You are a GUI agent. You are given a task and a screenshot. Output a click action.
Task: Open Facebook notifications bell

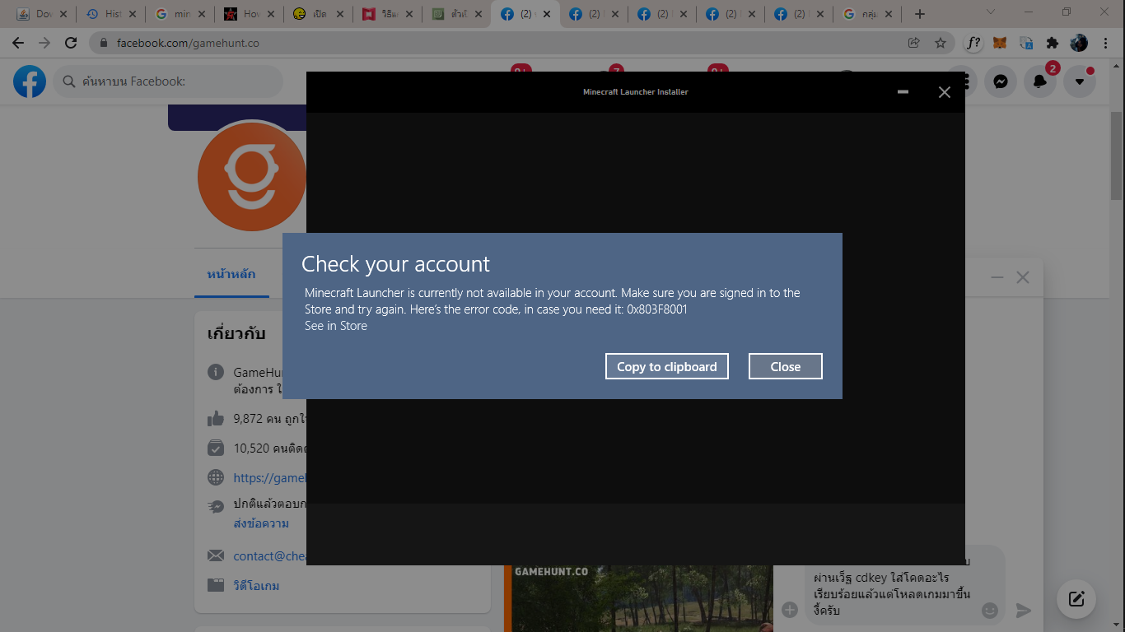tap(1040, 81)
